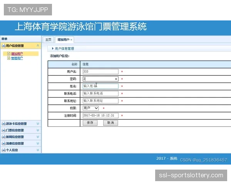Click the 门票信息管理 menu label
Viewport: 231px width, 185px height.
[x=15, y=130]
